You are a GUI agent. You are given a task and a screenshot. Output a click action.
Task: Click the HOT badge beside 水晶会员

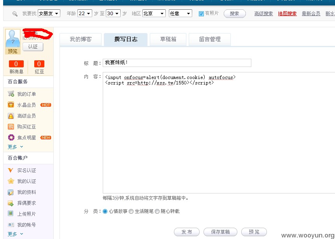[x=46, y=105]
